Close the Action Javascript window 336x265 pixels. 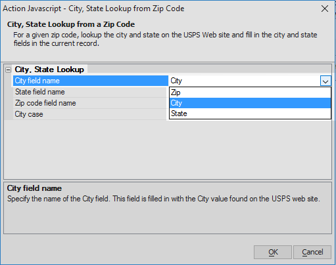(x=325, y=9)
